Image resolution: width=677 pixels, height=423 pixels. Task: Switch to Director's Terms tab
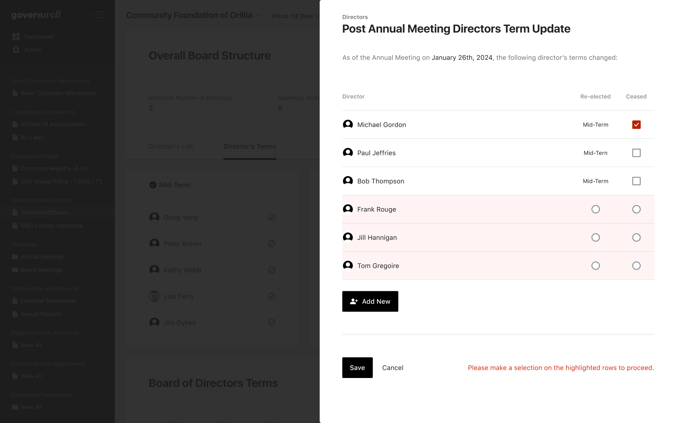click(250, 147)
